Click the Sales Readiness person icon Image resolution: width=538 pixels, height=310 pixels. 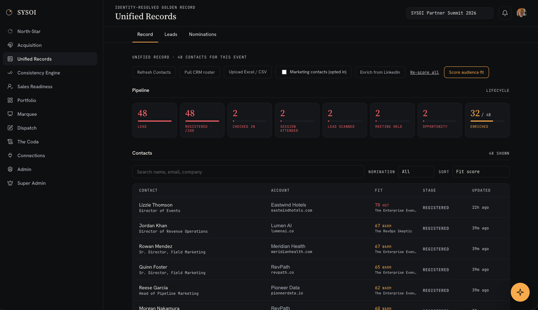tap(10, 86)
